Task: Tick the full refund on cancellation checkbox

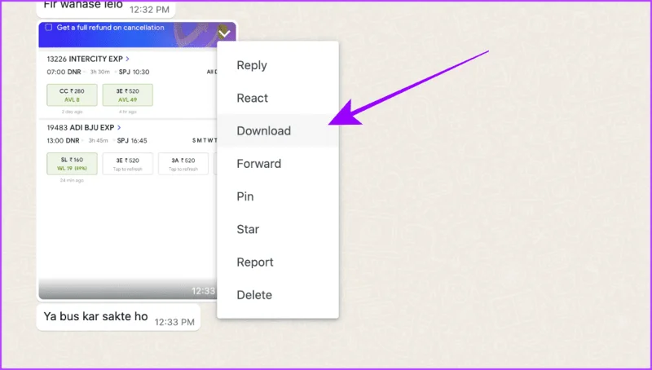Action: pyautogui.click(x=49, y=28)
